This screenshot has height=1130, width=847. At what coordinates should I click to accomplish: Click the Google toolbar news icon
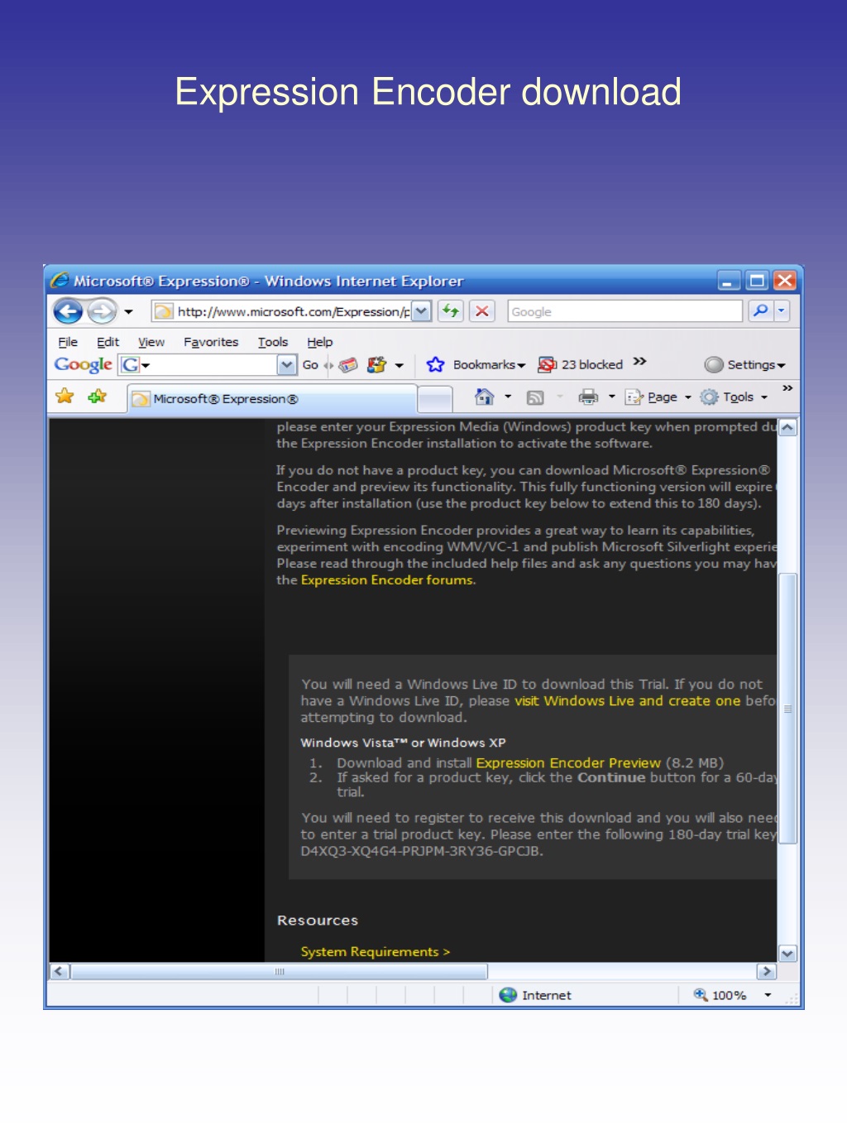tap(348, 365)
